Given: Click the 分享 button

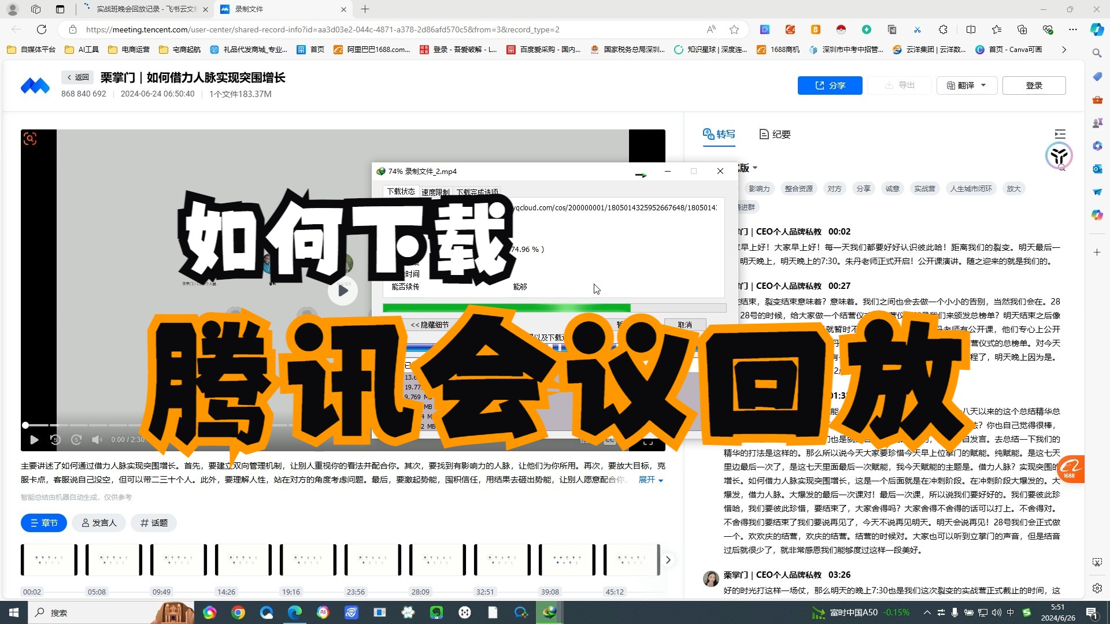Looking at the screenshot, I should (x=830, y=86).
